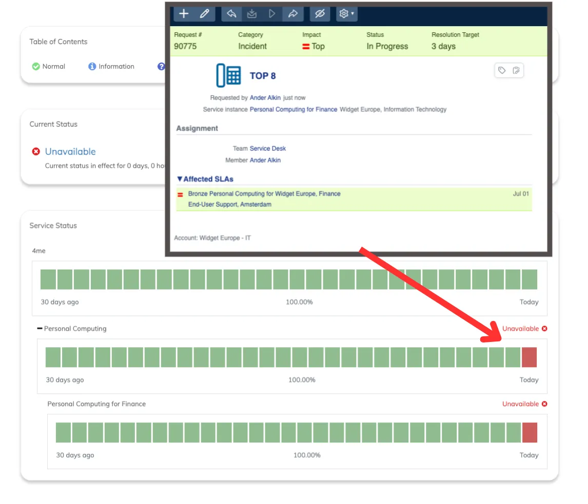Click the pencil edit icon in toolbar
588x504 pixels.
click(204, 14)
